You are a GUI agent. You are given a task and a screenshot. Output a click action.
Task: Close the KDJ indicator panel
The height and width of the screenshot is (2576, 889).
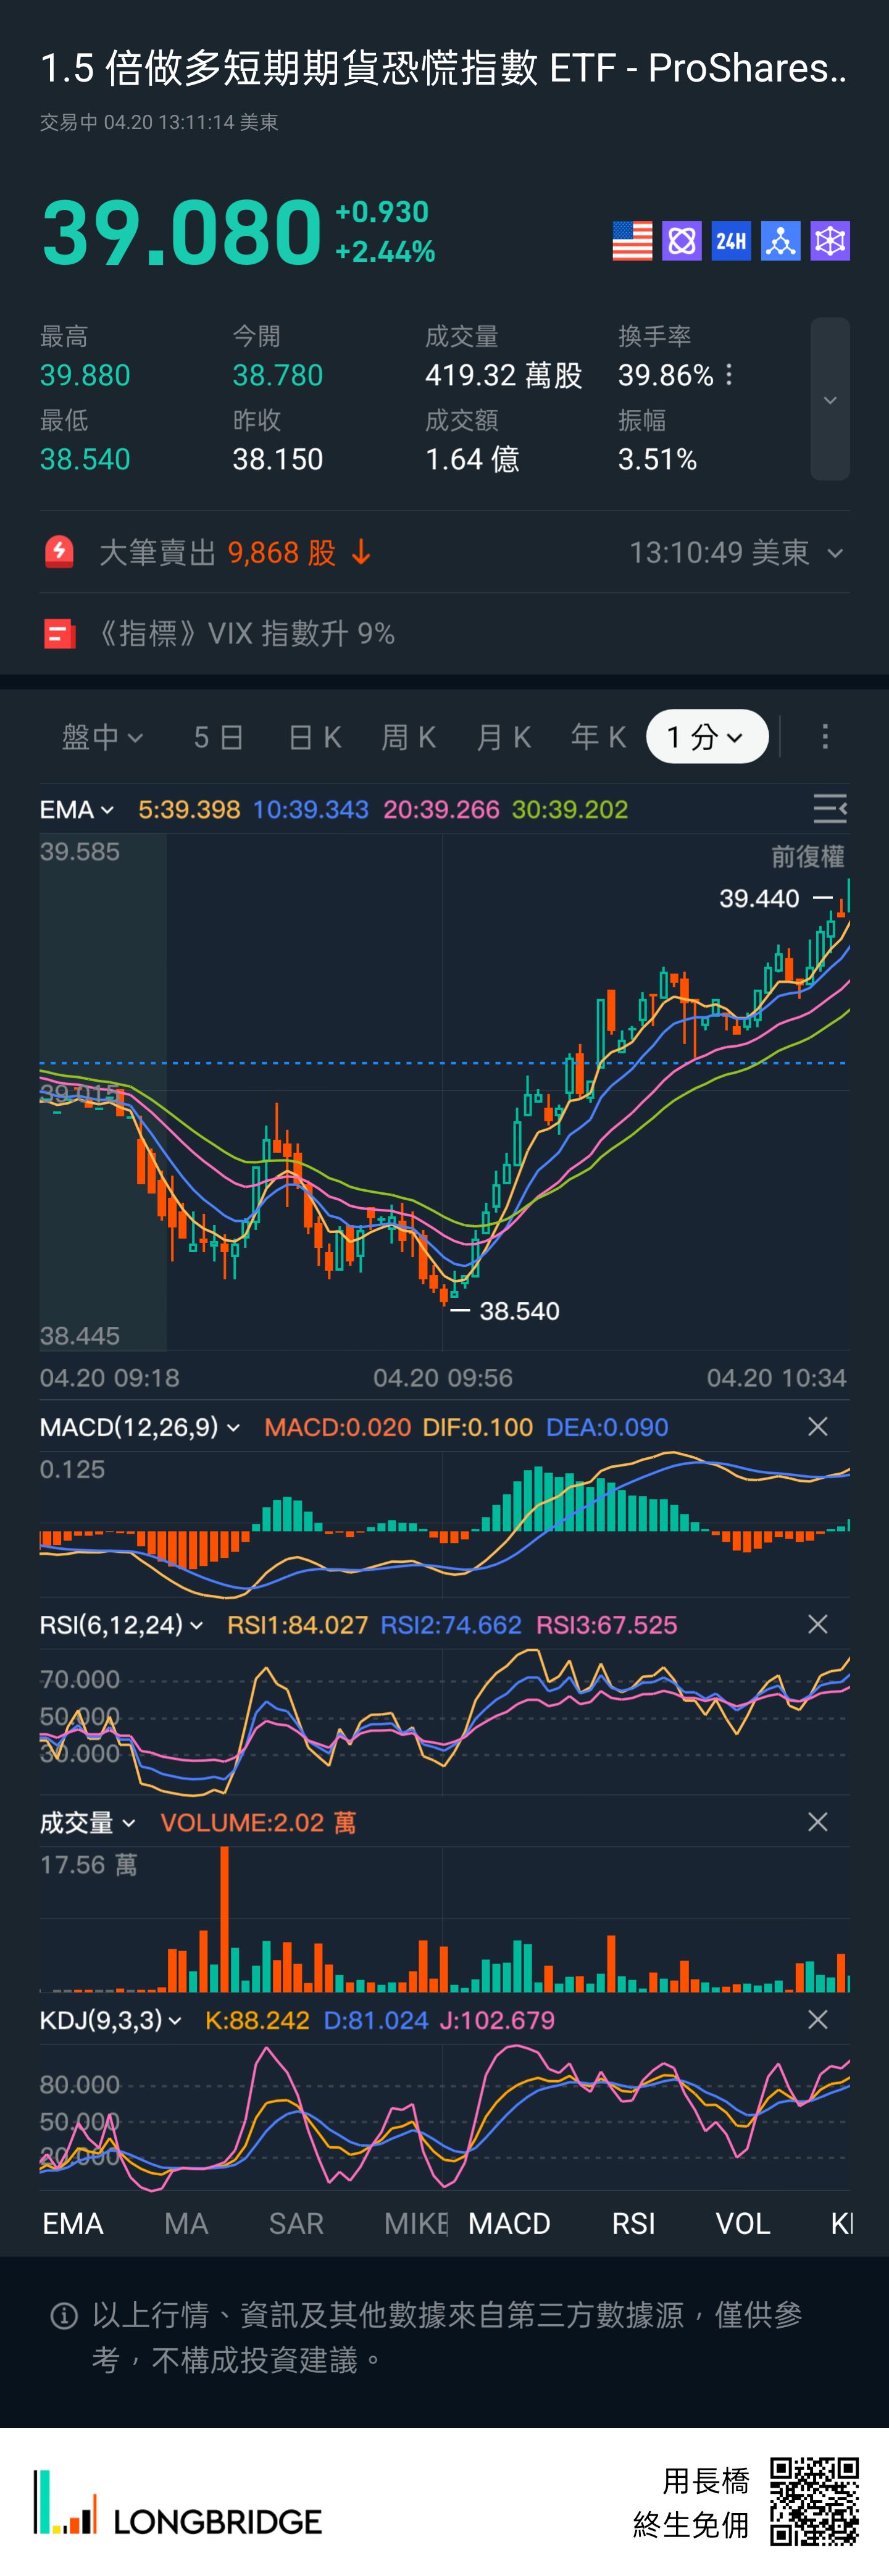click(817, 2020)
